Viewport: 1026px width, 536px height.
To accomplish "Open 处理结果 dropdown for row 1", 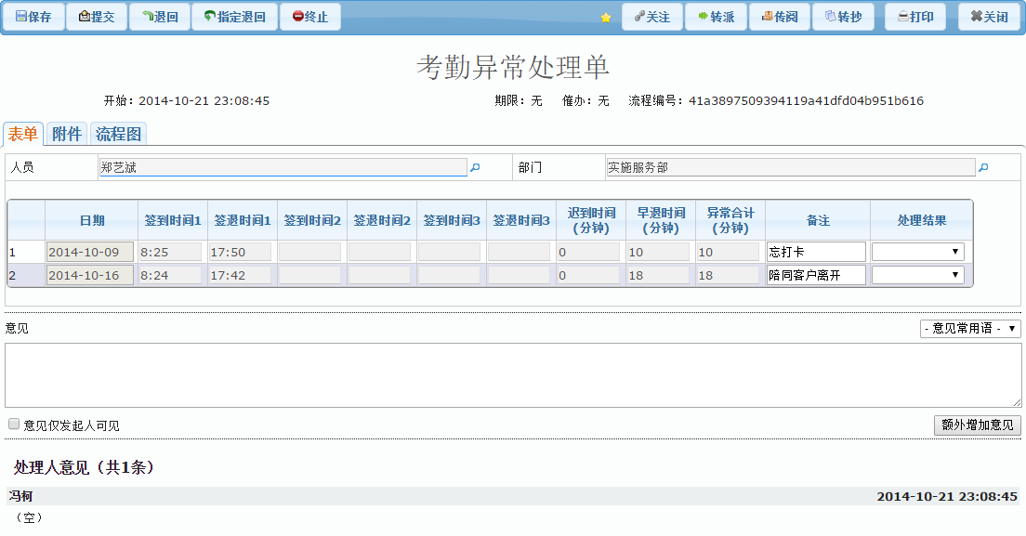I will [x=917, y=252].
